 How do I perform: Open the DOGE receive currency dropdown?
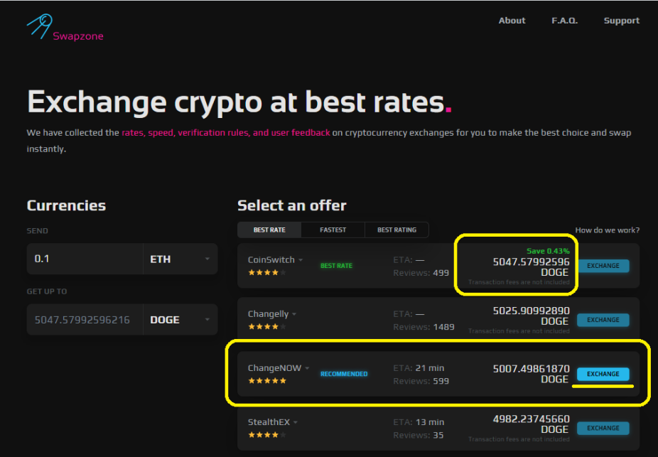click(x=180, y=320)
